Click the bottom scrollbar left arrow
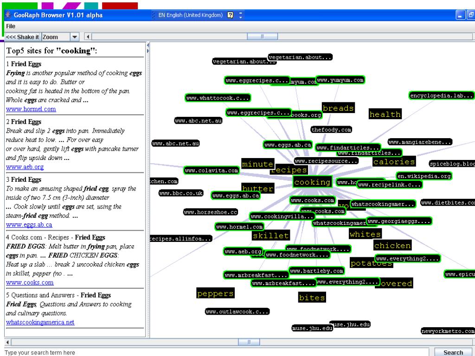Screen dimensions: 475x356 [8, 342]
